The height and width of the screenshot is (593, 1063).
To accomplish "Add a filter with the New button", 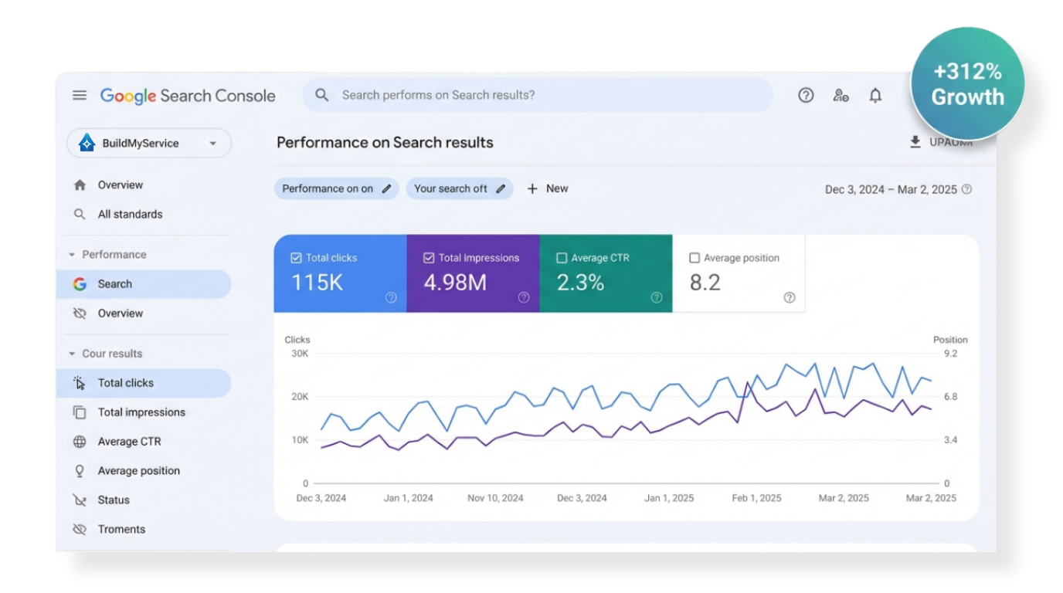I will (548, 188).
